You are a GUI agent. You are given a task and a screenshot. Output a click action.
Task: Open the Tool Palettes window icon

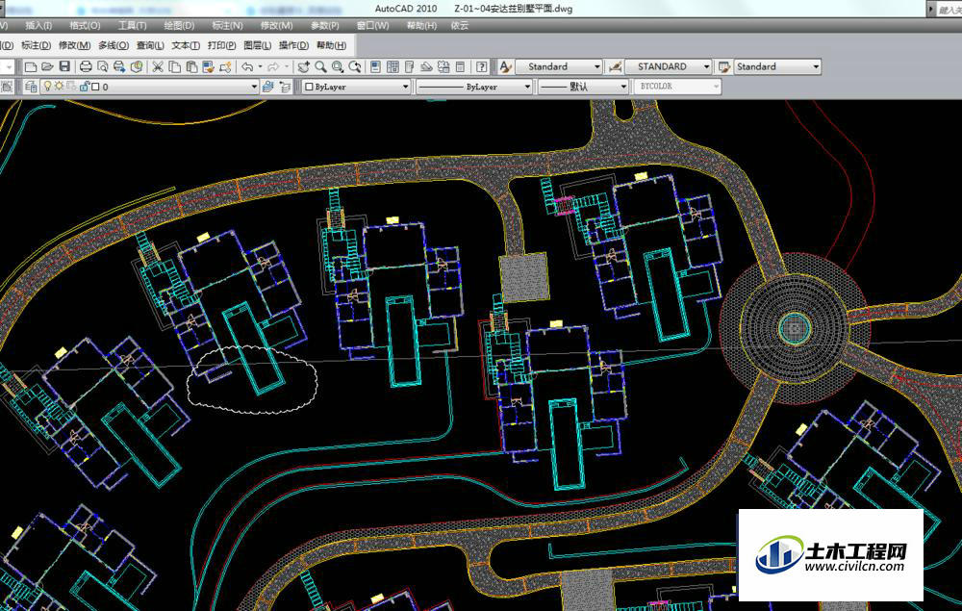point(409,66)
